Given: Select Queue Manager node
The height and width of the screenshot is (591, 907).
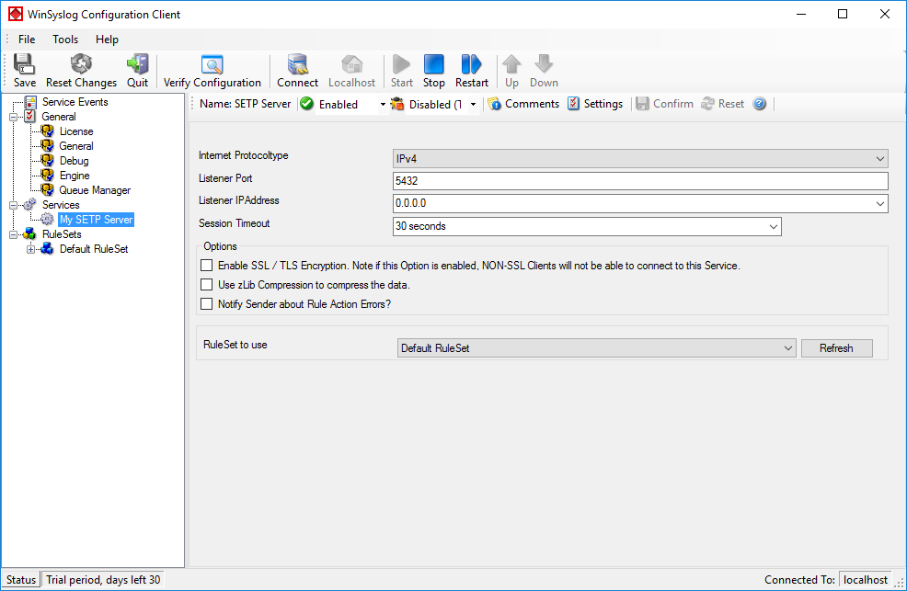Looking at the screenshot, I should pyautogui.click(x=95, y=190).
